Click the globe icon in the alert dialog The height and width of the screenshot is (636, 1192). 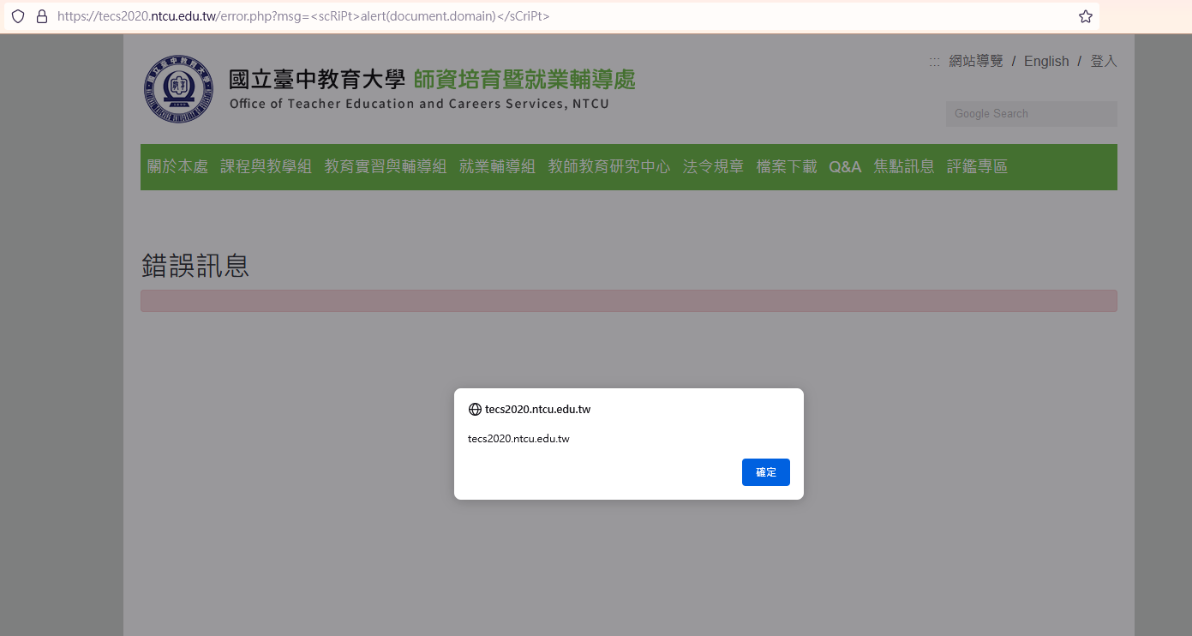pyautogui.click(x=475, y=410)
